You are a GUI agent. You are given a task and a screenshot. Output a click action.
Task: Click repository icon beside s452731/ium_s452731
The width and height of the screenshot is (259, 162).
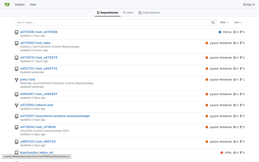(16, 69)
